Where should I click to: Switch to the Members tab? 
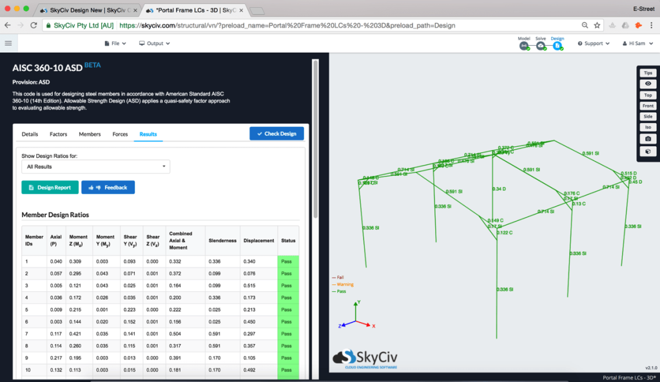[90, 134]
